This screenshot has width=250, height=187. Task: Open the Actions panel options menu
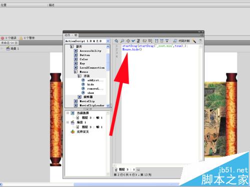point(201,35)
